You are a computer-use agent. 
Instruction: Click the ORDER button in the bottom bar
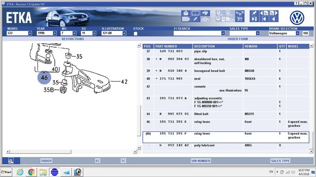46,161
